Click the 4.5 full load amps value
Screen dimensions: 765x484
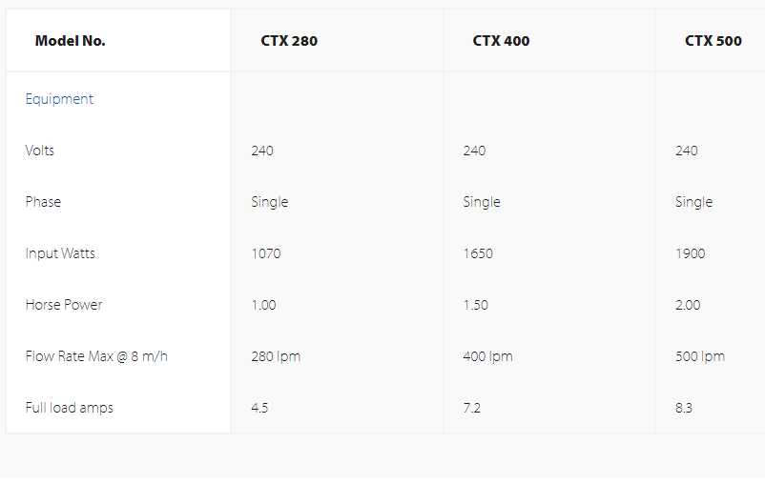click(259, 408)
